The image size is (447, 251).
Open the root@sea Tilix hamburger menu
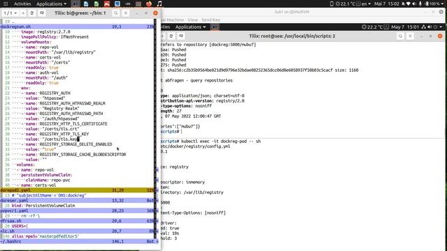click(410, 36)
